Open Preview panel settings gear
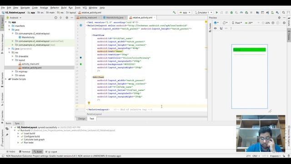The width and height of the screenshot is (291, 164). click(x=279, y=18)
